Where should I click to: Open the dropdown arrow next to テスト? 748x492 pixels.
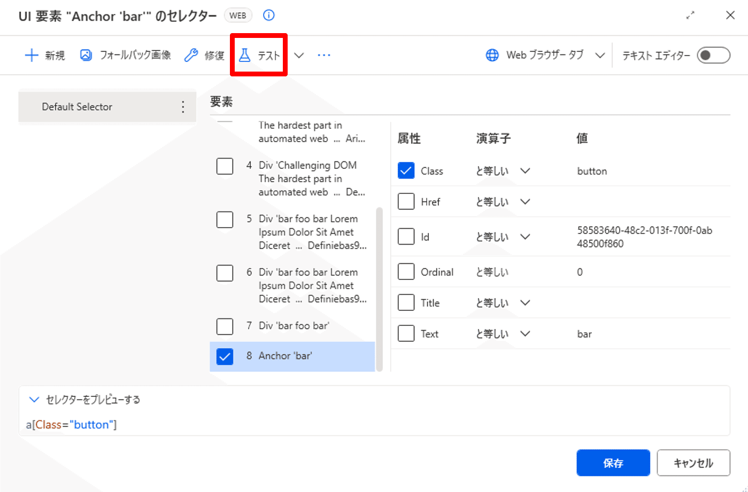(299, 55)
